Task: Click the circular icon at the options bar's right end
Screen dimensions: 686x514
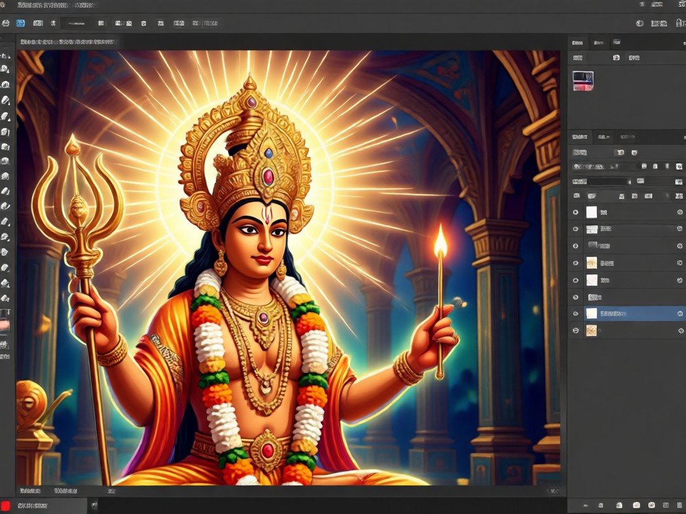Action: tap(640, 23)
